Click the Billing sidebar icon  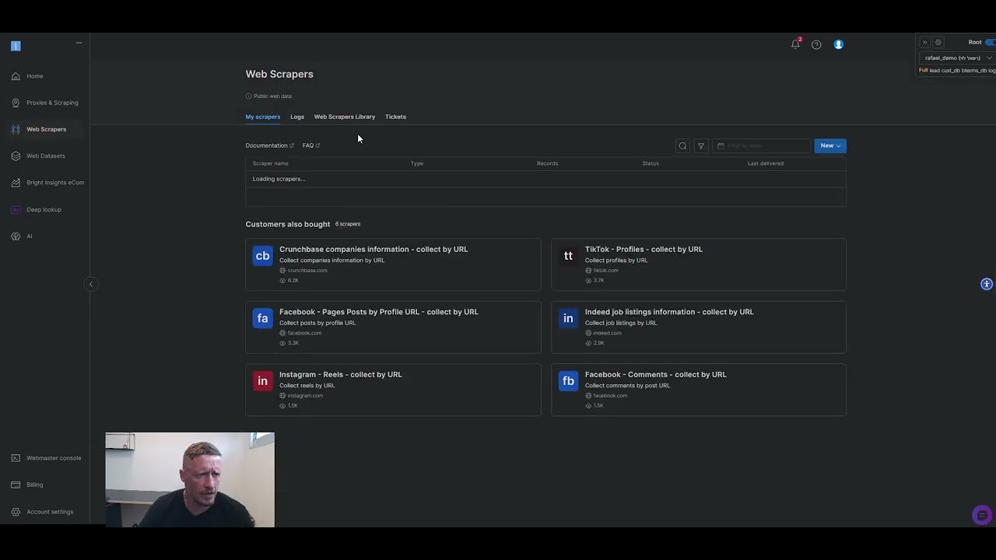(16, 485)
